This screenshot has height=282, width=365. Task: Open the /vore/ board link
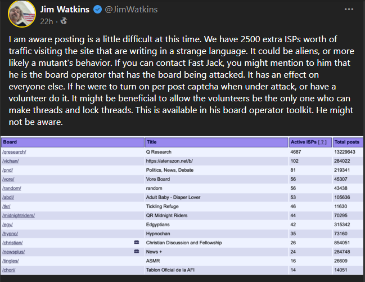(8, 179)
